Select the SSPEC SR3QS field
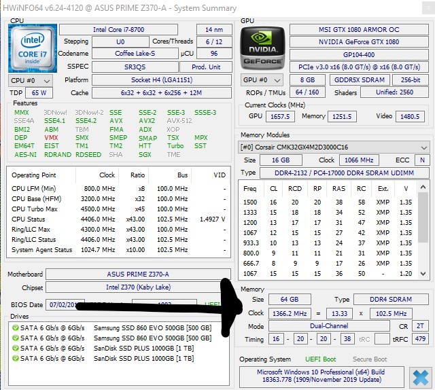This screenshot has width=435, height=390. [135, 67]
